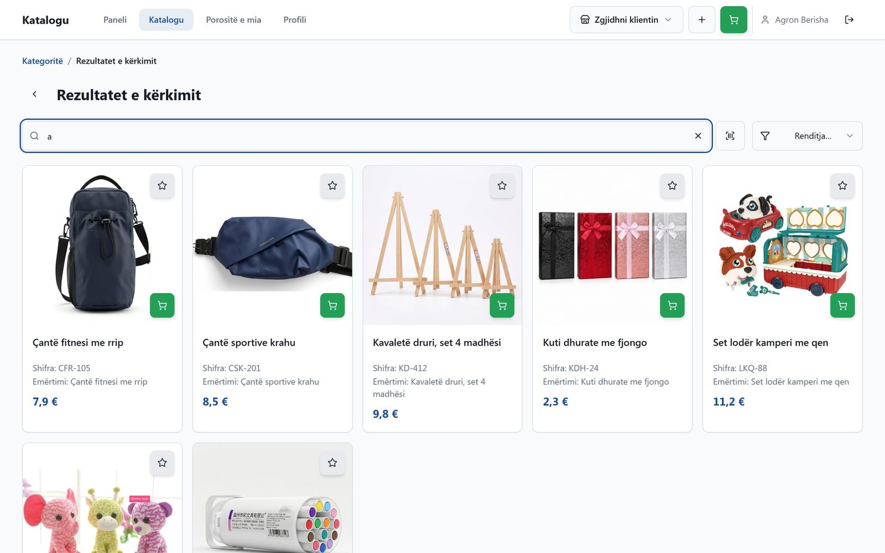
Task: Go back with the left arrow
Action: (34, 95)
